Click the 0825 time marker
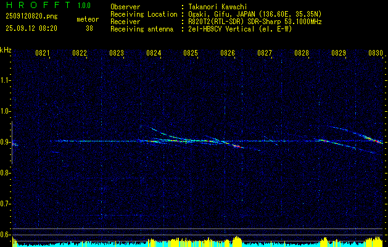The width and height of the screenshot is (388, 247). [x=190, y=53]
